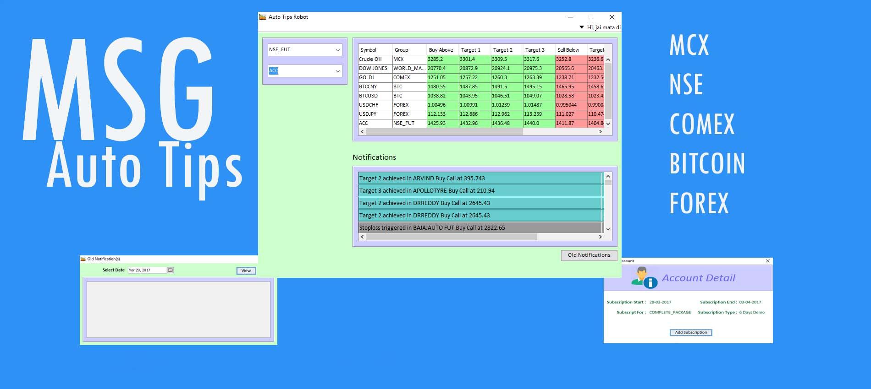The image size is (871, 389).
Task: Click the tips table horizontal scrollbar thumb
Action: (x=445, y=132)
